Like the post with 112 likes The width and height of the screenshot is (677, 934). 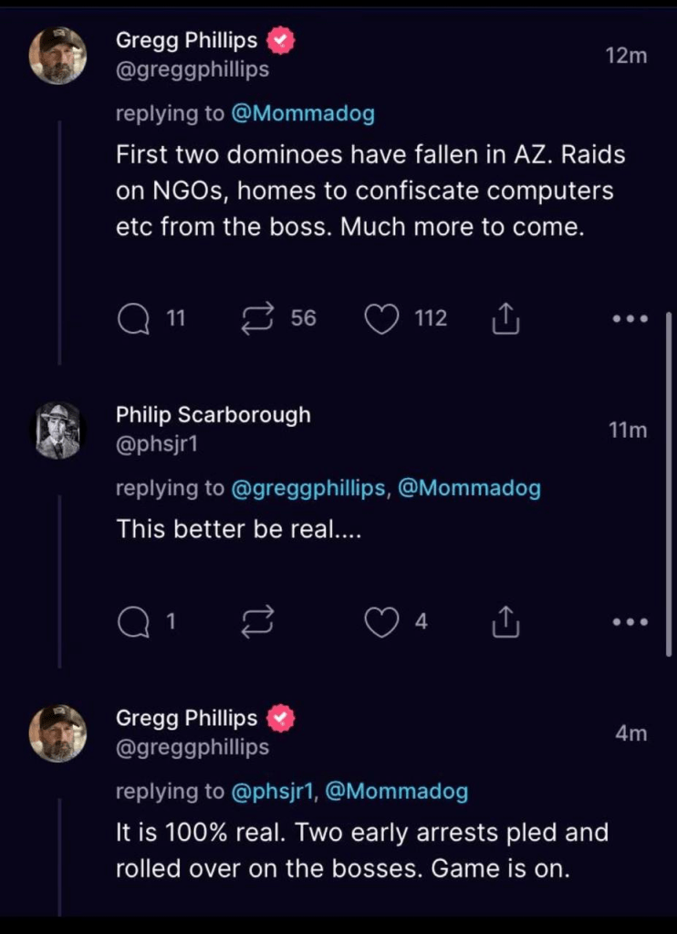381,318
